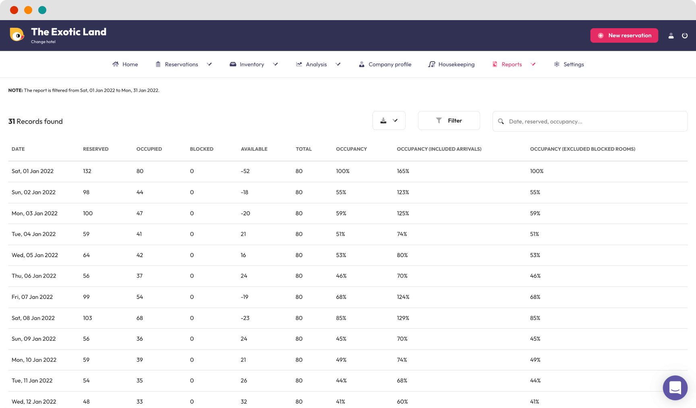Go to Company profile menu item
The image size is (696, 408).
coord(389,64)
